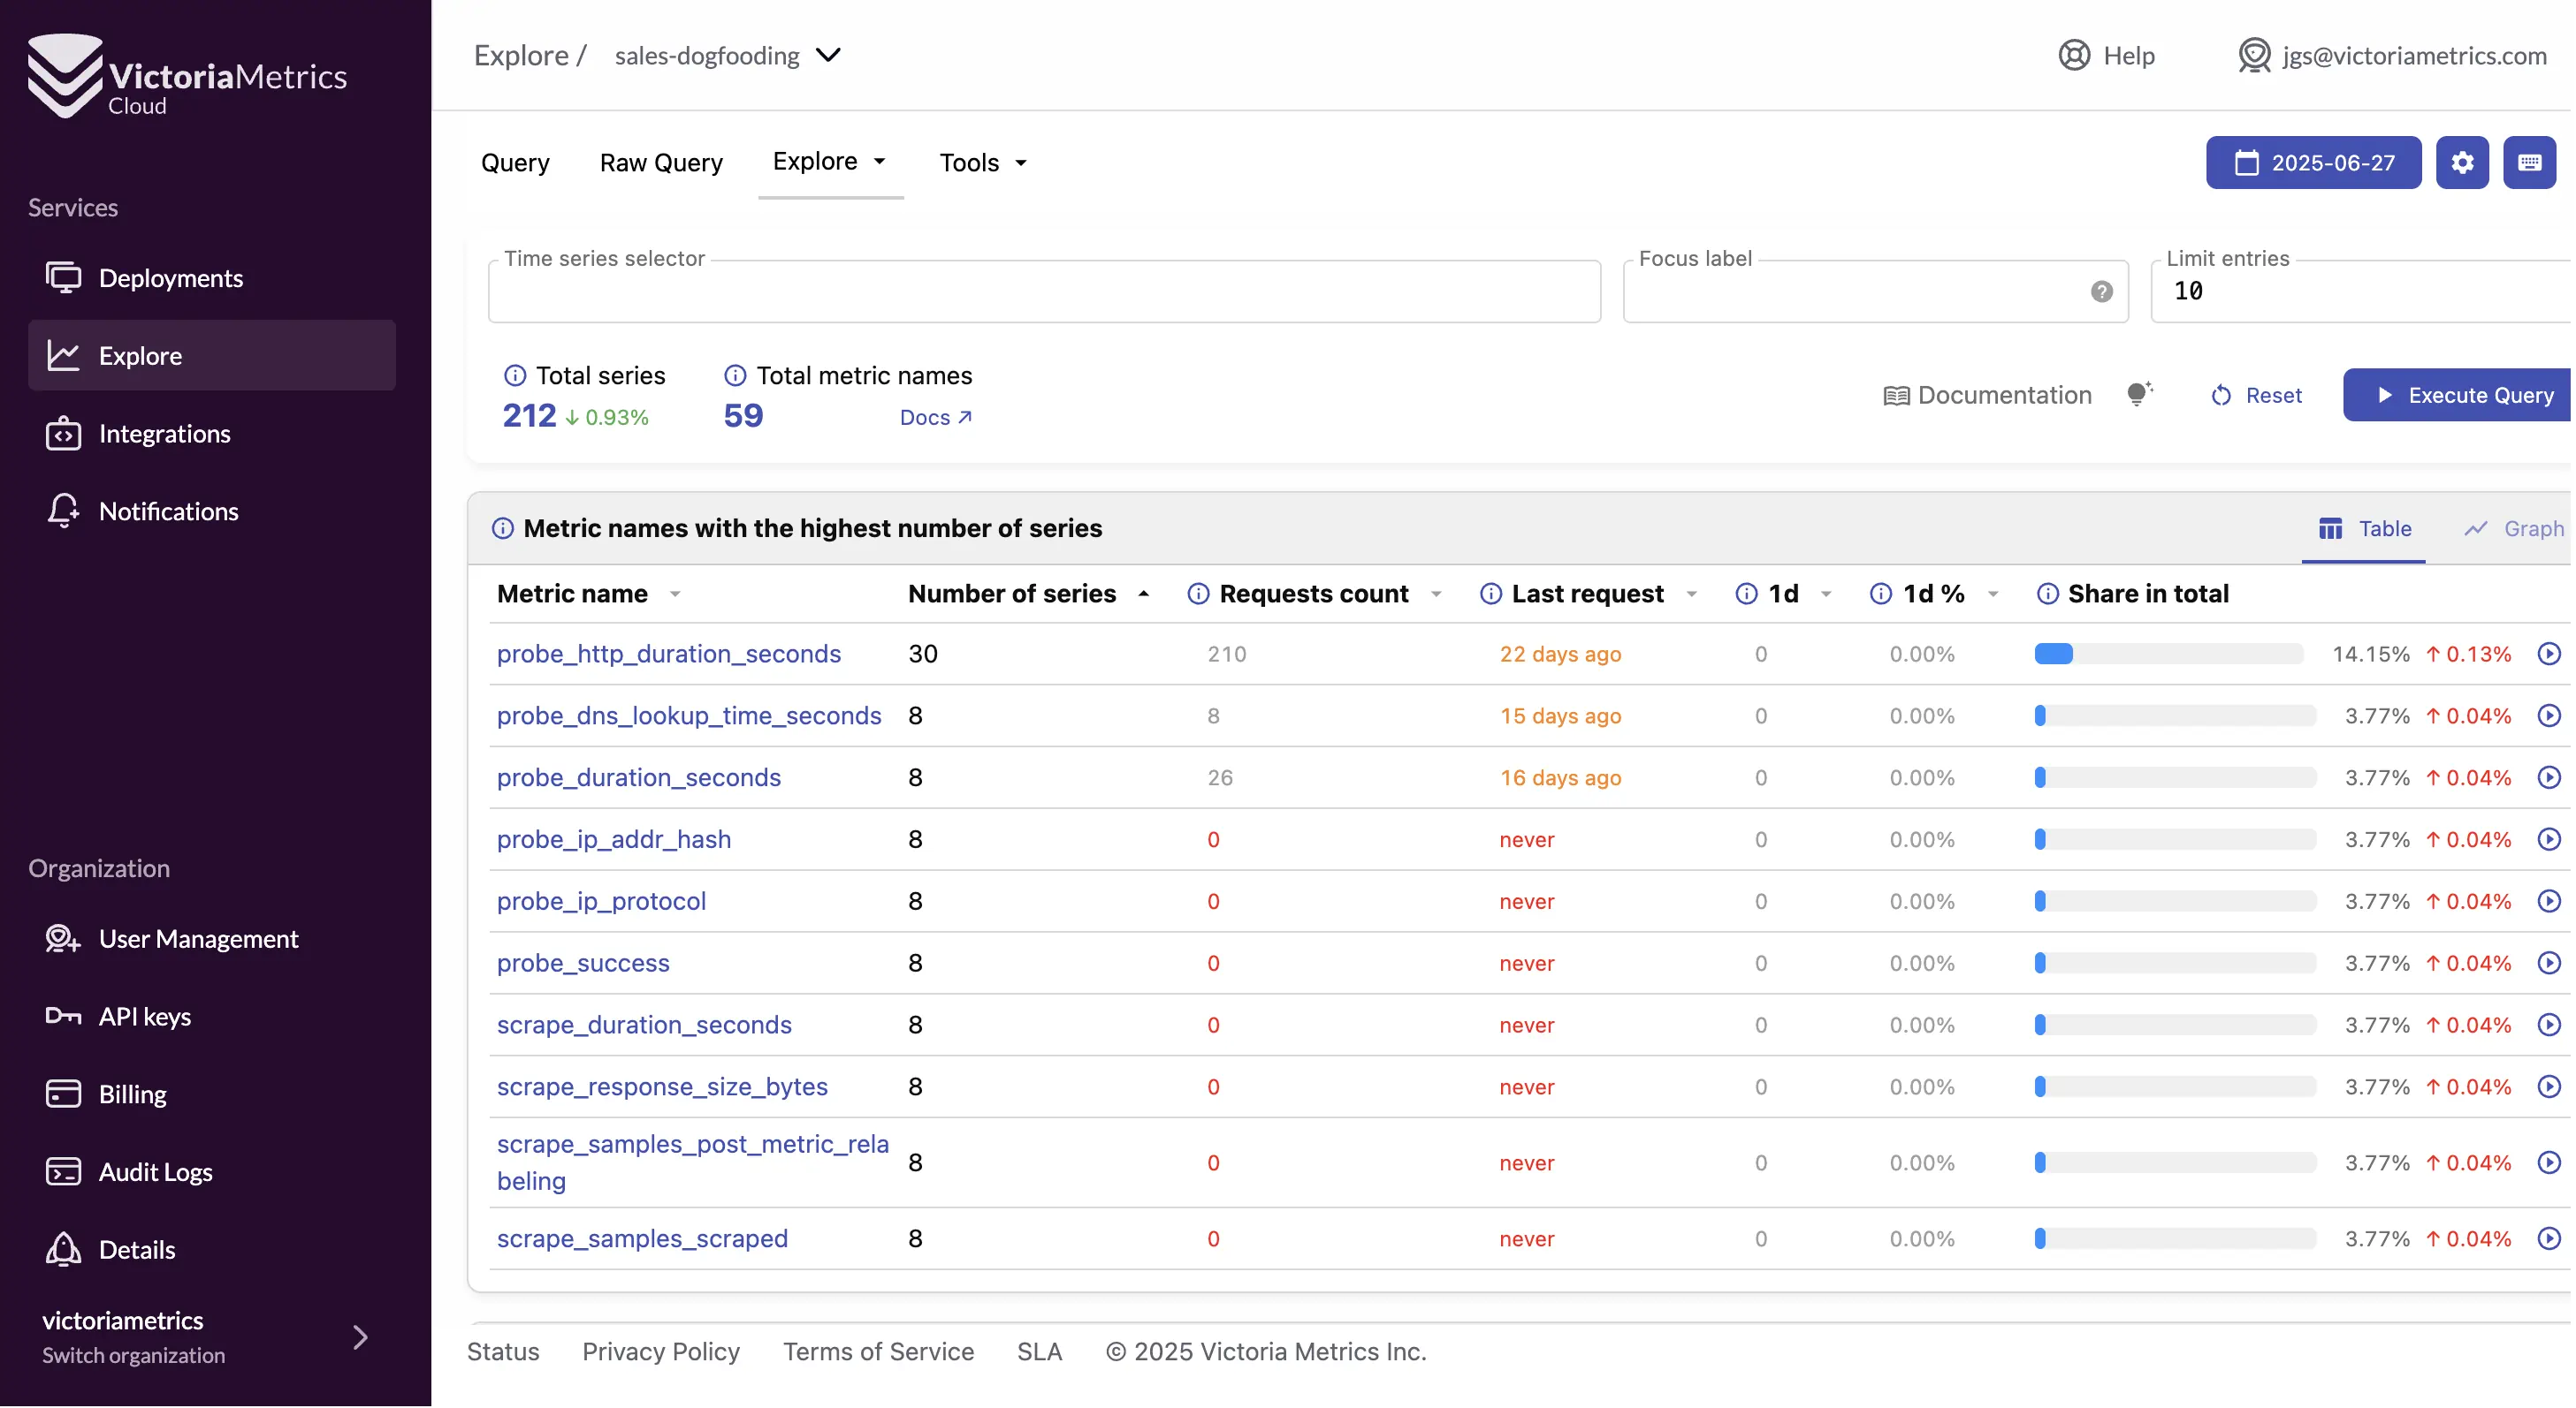Image resolution: width=2576 pixels, height=1408 pixels.
Task: Sort by Last request column arrow
Action: (1692, 595)
